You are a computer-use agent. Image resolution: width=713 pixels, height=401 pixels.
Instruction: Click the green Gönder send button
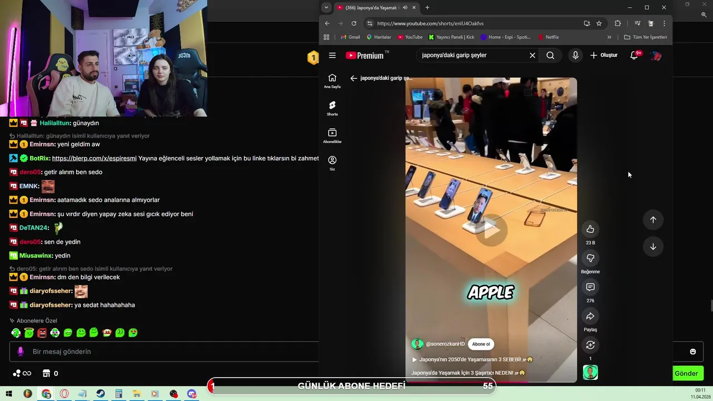686,374
